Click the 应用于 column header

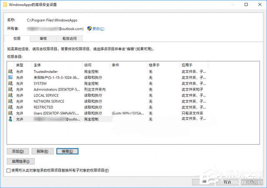coord(194,65)
